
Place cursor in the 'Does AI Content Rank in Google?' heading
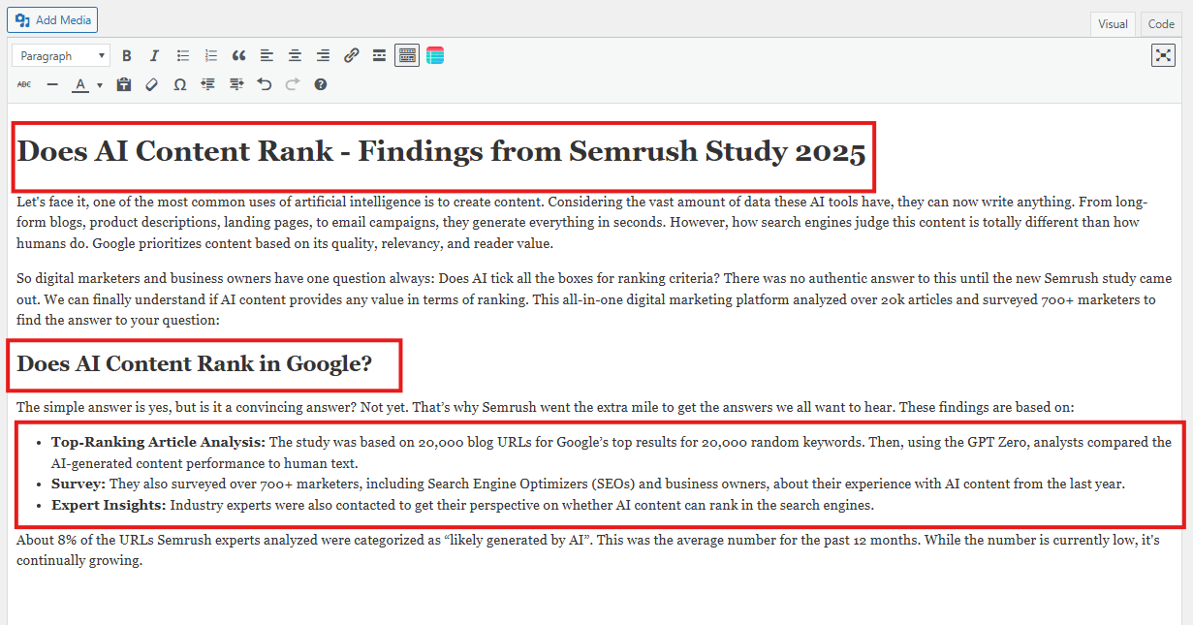(x=194, y=364)
